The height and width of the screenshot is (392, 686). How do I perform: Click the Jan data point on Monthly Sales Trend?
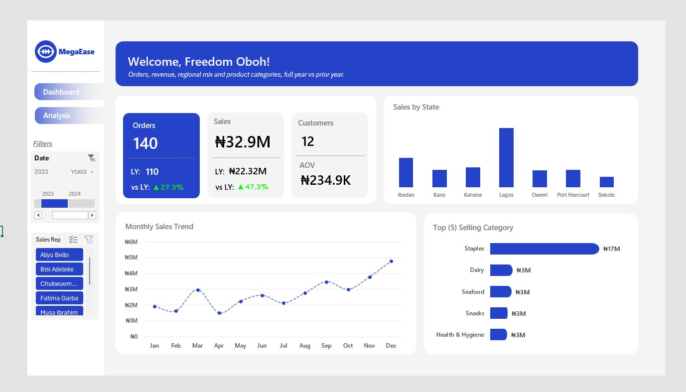pyautogui.click(x=154, y=306)
